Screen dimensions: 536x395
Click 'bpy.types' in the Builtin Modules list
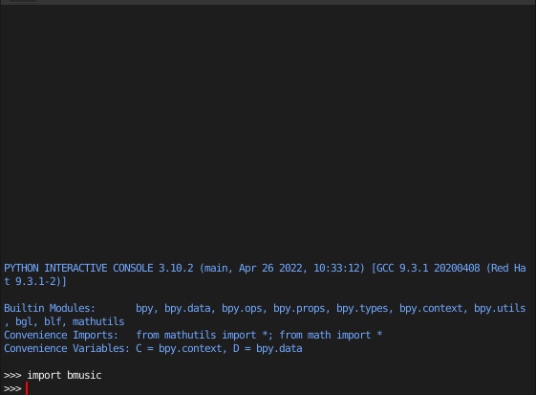[x=362, y=308]
